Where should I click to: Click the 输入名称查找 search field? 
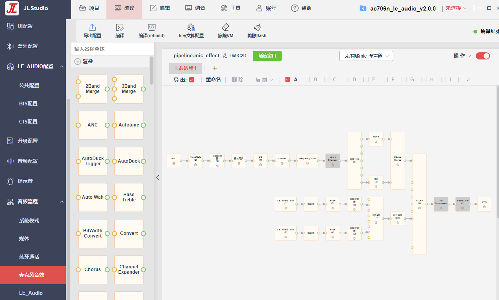[112, 49]
